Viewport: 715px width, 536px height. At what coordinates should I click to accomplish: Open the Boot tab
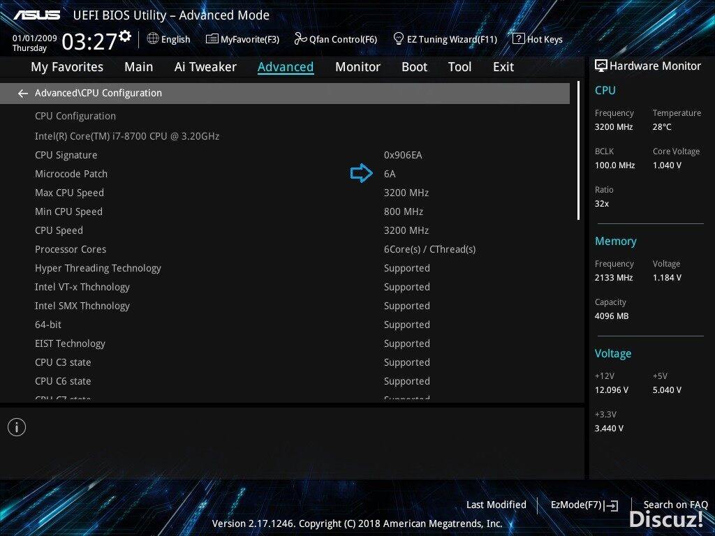click(x=414, y=67)
